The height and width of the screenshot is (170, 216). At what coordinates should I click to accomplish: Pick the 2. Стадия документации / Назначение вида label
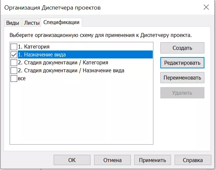point(71,70)
